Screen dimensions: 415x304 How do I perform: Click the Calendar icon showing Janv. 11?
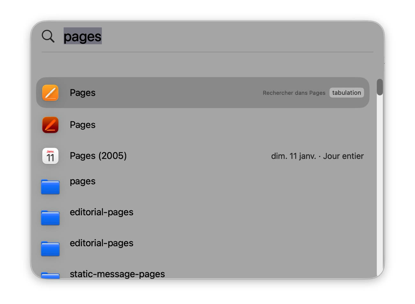[50, 156]
